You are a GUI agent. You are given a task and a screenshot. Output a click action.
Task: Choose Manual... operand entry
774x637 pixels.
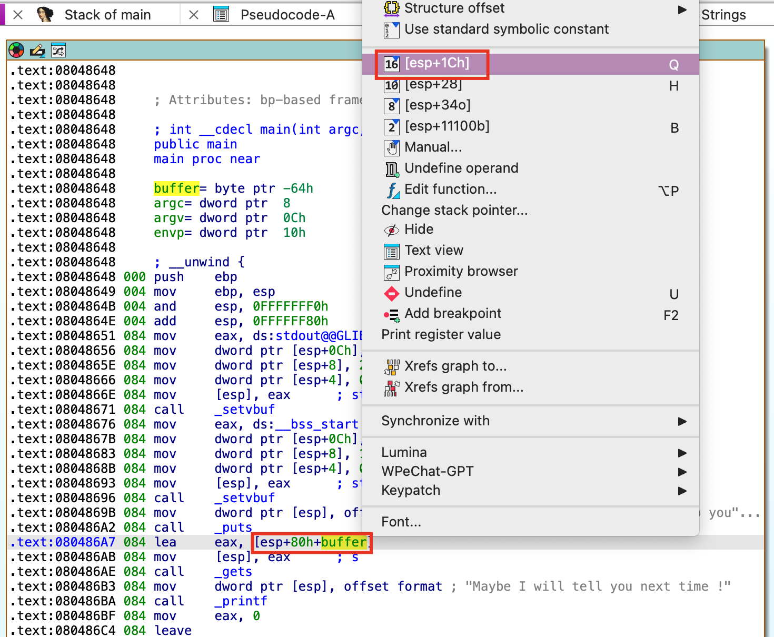click(531, 147)
